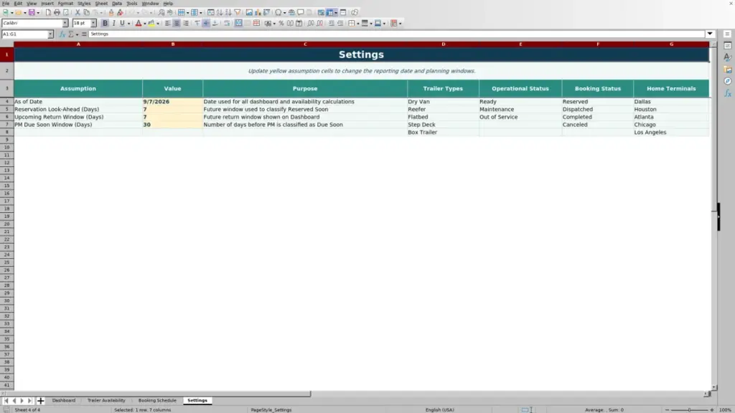Expand the formula bar input line

[x=710, y=34]
